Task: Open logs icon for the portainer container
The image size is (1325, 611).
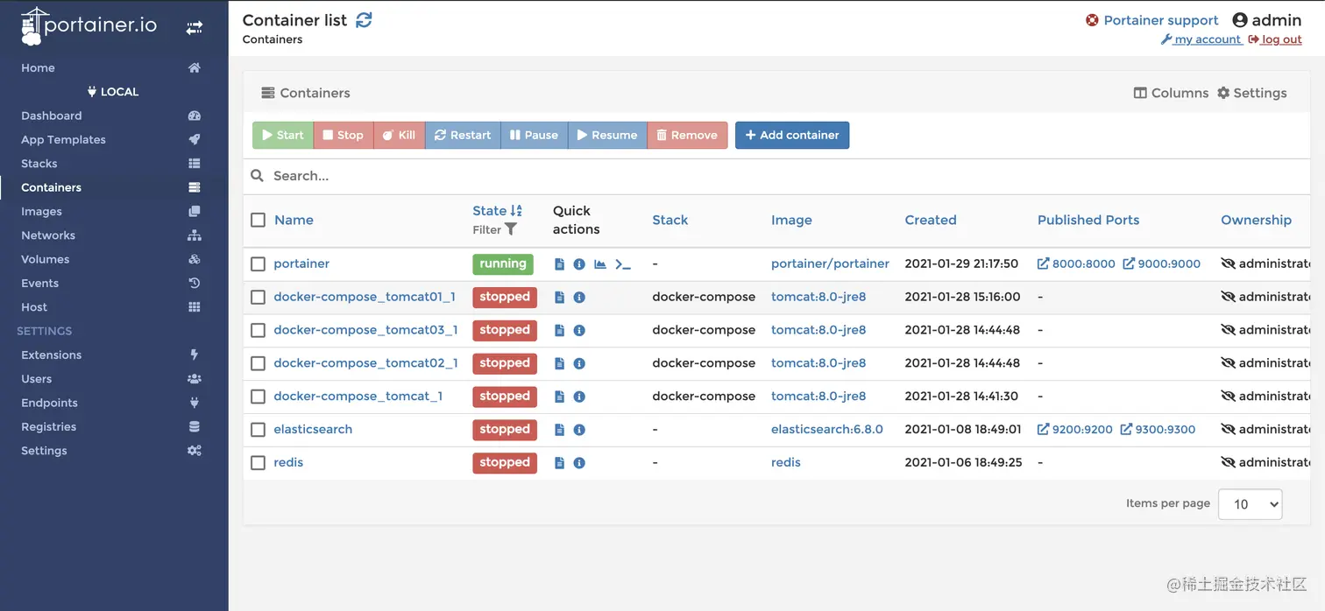Action: [560, 263]
